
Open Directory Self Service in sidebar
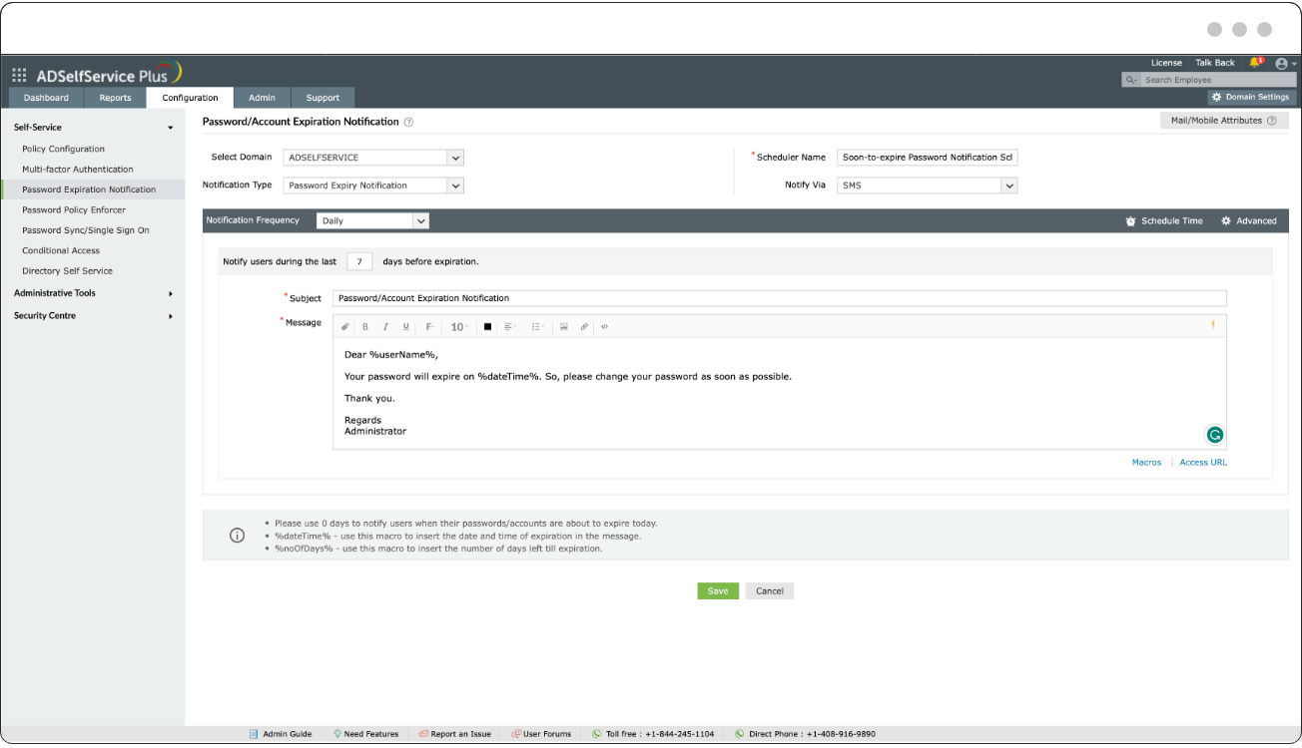point(67,271)
